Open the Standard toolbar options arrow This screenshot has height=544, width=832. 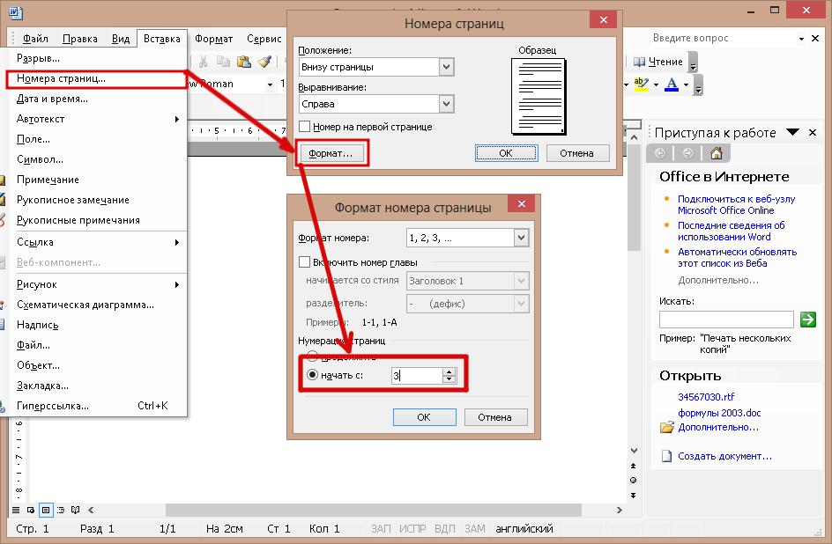tap(693, 62)
